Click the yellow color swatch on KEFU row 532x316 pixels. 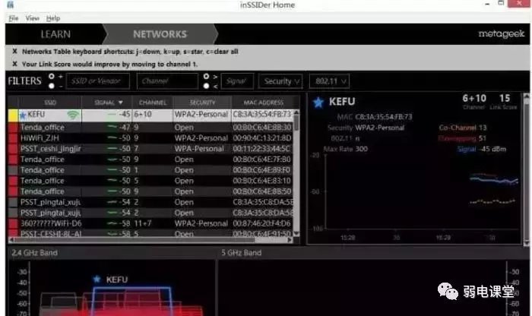[12, 115]
